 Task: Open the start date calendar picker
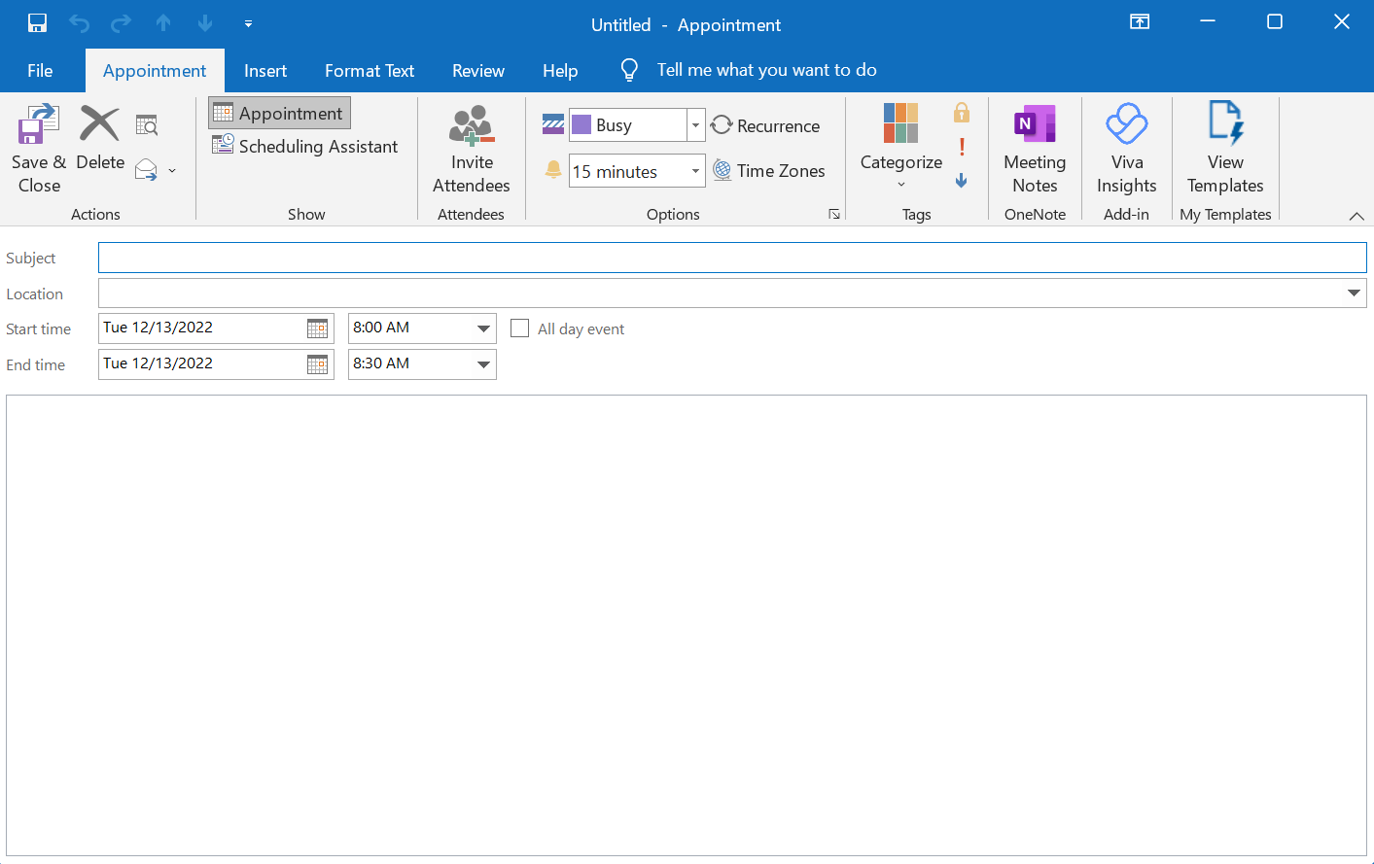click(317, 328)
